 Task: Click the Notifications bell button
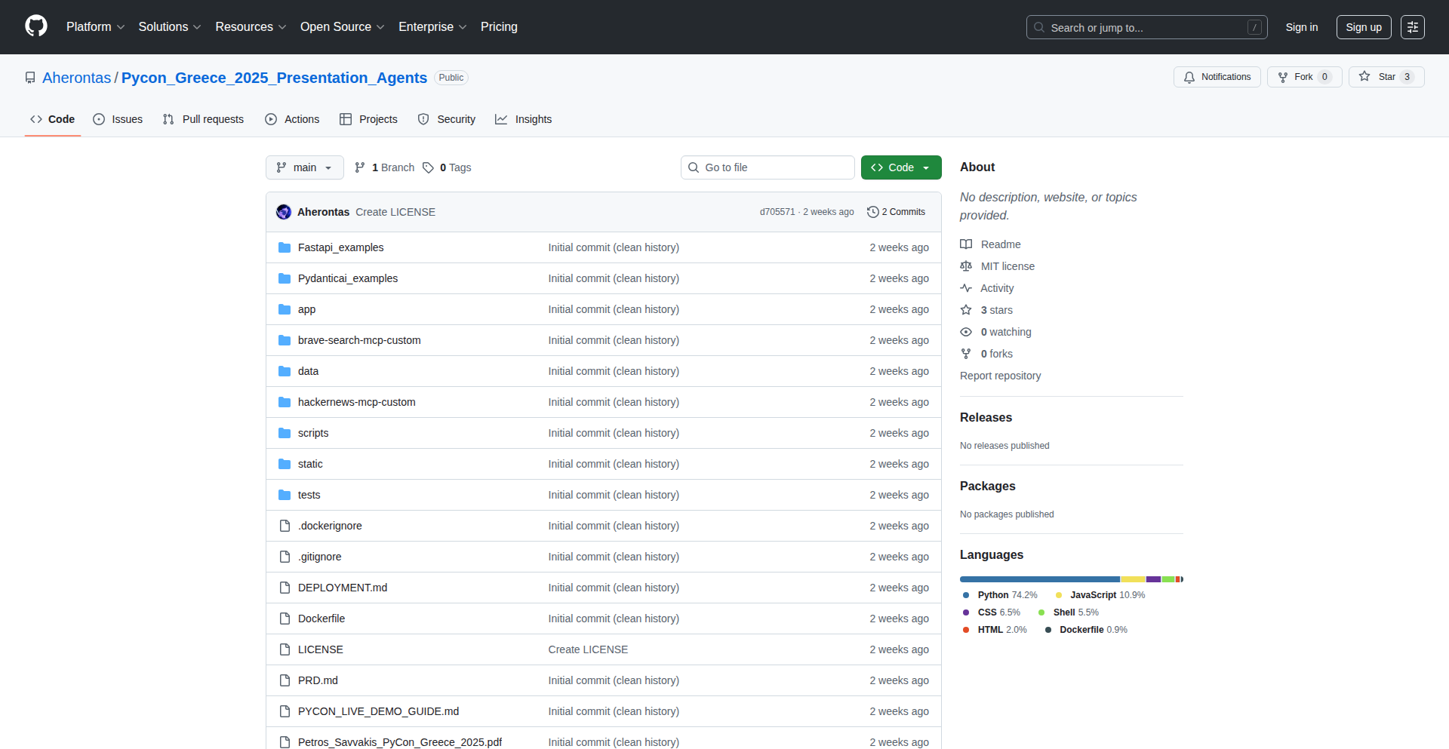[1217, 77]
